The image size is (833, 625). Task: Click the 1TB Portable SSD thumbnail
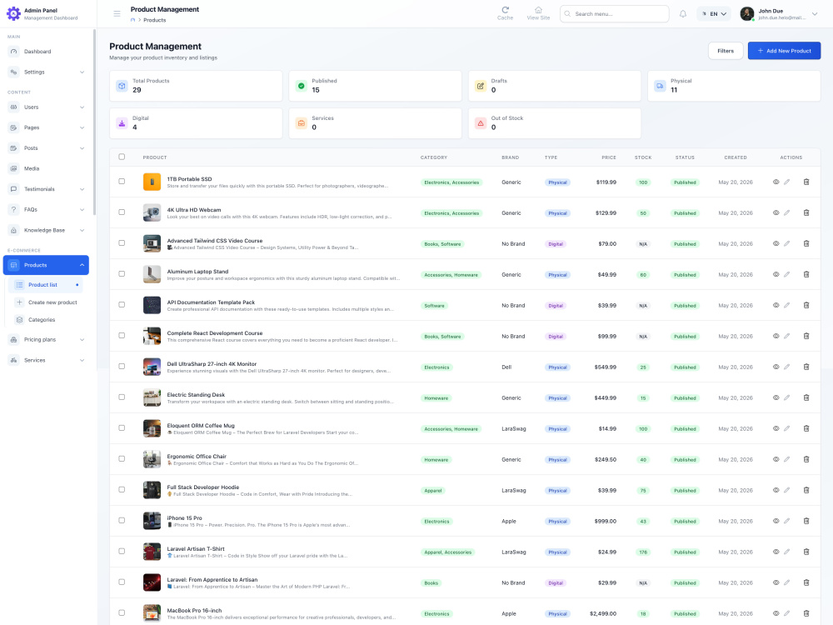[152, 182]
